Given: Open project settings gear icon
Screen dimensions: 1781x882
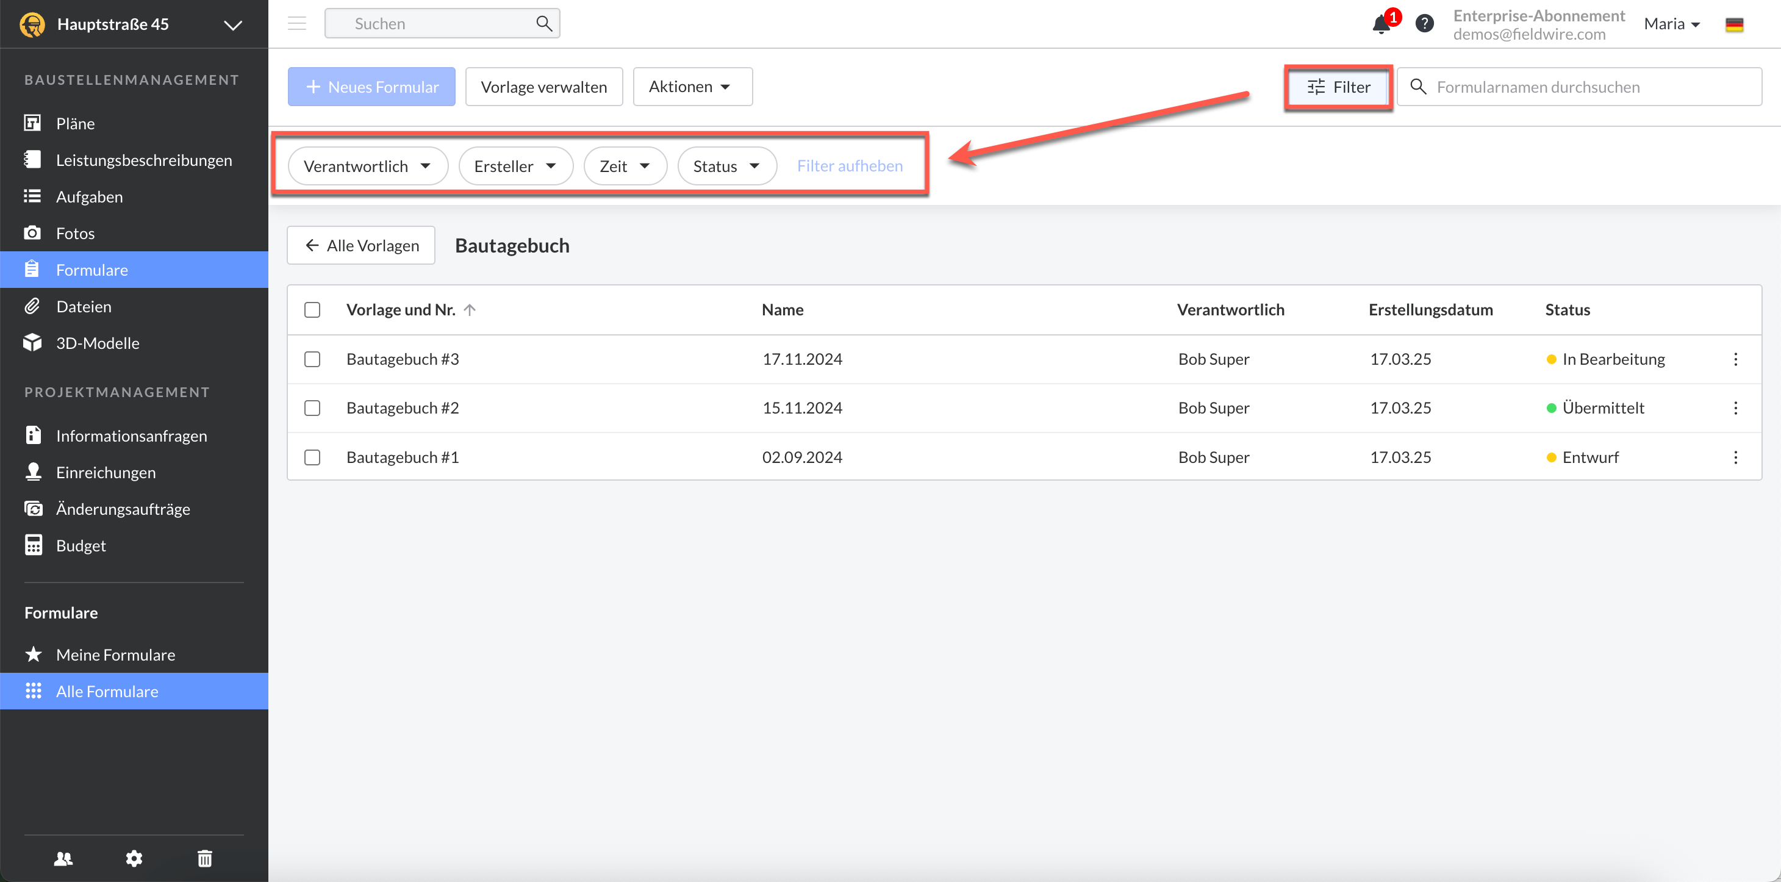Looking at the screenshot, I should [x=134, y=858].
